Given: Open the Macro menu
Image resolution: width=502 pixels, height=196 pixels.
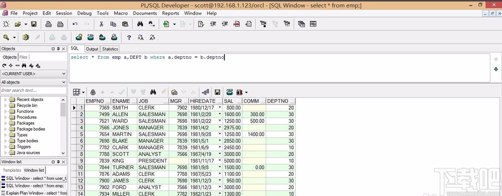Looking at the screenshot, I should (x=121, y=13).
